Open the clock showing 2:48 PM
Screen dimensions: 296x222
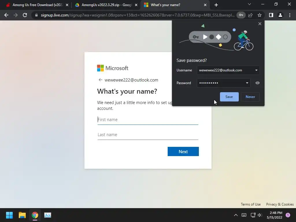pos(275,215)
